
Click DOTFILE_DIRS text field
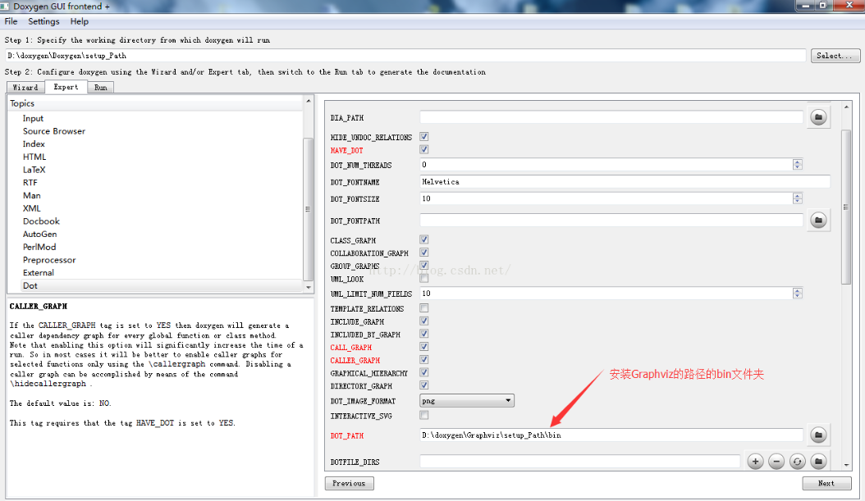coord(579,462)
